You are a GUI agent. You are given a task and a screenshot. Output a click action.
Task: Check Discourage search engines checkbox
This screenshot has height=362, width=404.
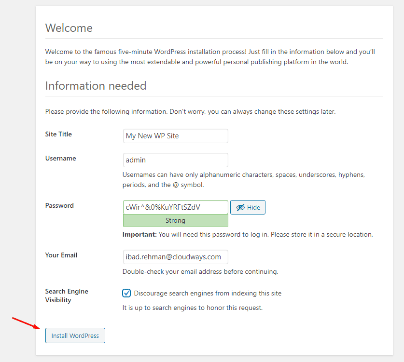click(x=126, y=293)
